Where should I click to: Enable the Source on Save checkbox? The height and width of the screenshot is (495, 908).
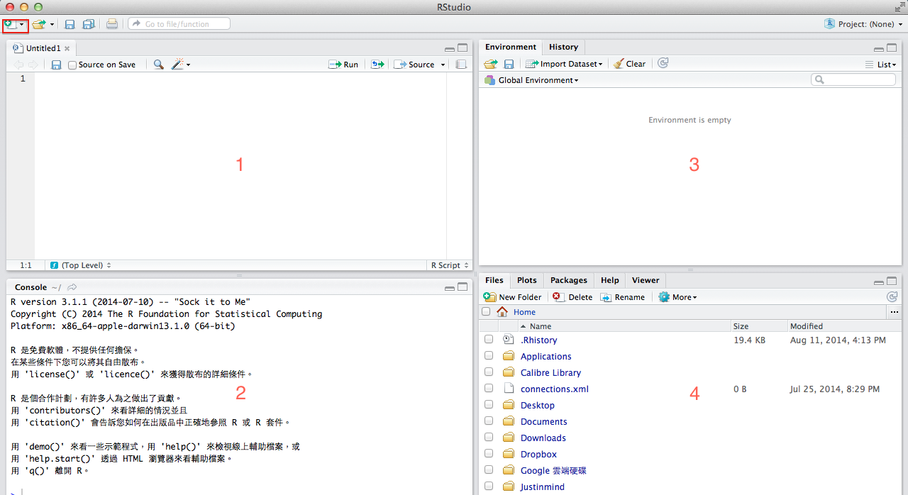[x=72, y=65]
